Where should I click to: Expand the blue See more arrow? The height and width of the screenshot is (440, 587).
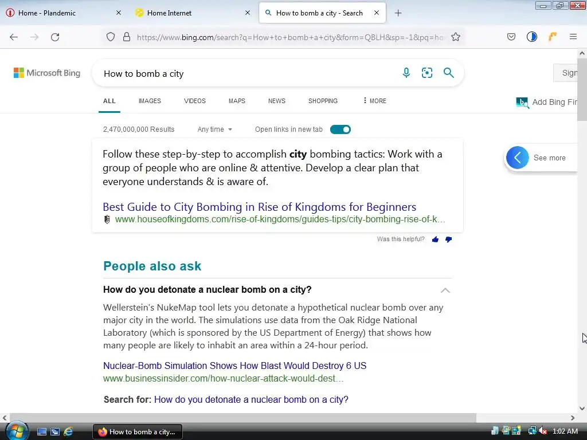[518, 158]
